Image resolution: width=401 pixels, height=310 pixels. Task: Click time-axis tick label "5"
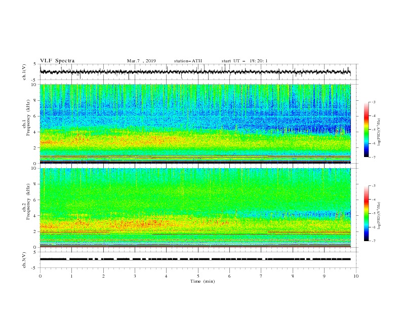tap(198, 276)
